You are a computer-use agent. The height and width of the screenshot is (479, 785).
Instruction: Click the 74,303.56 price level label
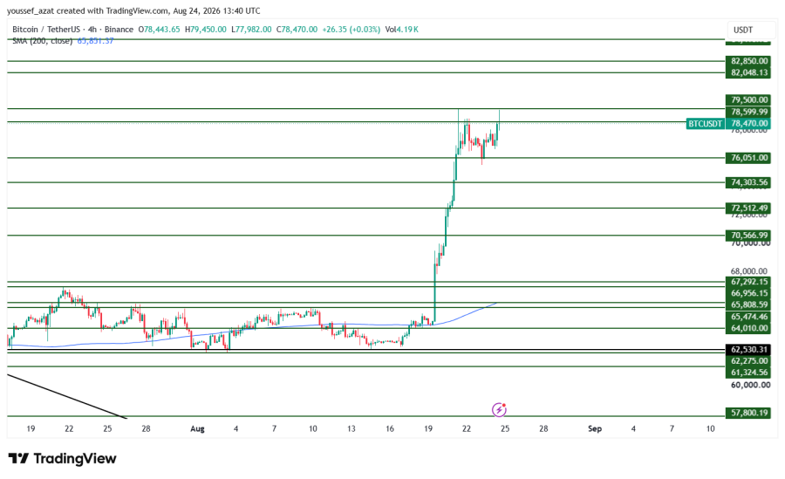(748, 182)
